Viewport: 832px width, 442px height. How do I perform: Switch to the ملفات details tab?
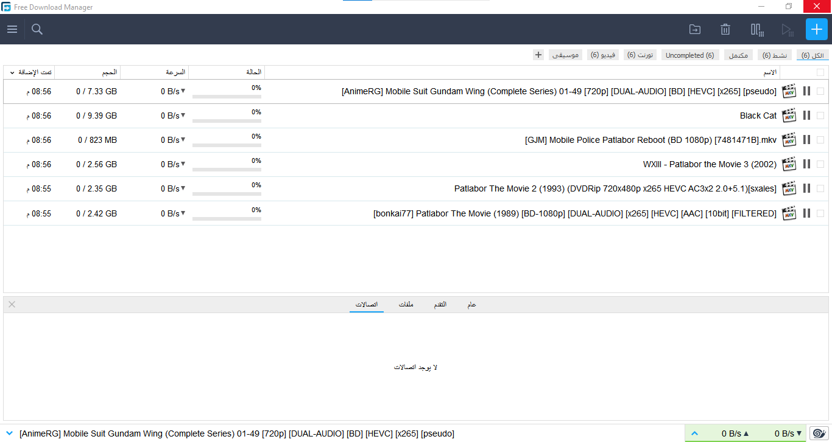coord(406,304)
